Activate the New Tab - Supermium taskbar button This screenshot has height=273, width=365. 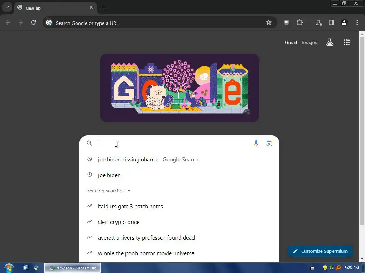(x=72, y=268)
